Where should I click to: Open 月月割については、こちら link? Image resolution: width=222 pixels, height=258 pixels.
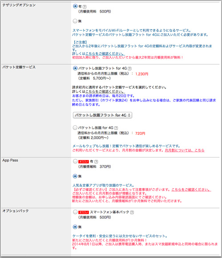click(185, 150)
